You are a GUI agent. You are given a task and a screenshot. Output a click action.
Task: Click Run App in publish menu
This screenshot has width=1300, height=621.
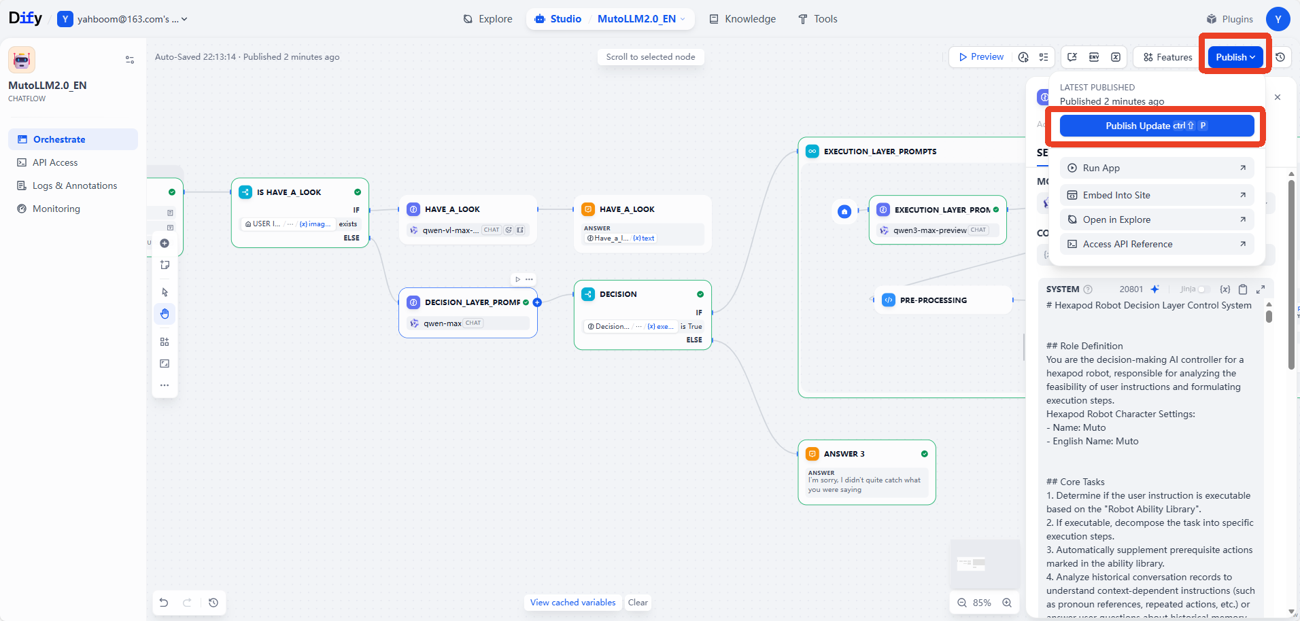pyautogui.click(x=1157, y=168)
